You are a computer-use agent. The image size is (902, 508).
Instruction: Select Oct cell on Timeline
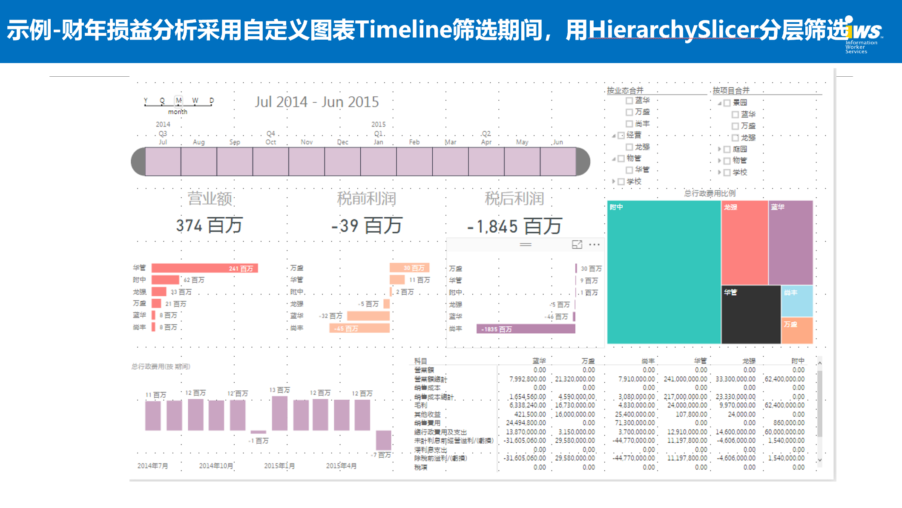tap(271, 162)
